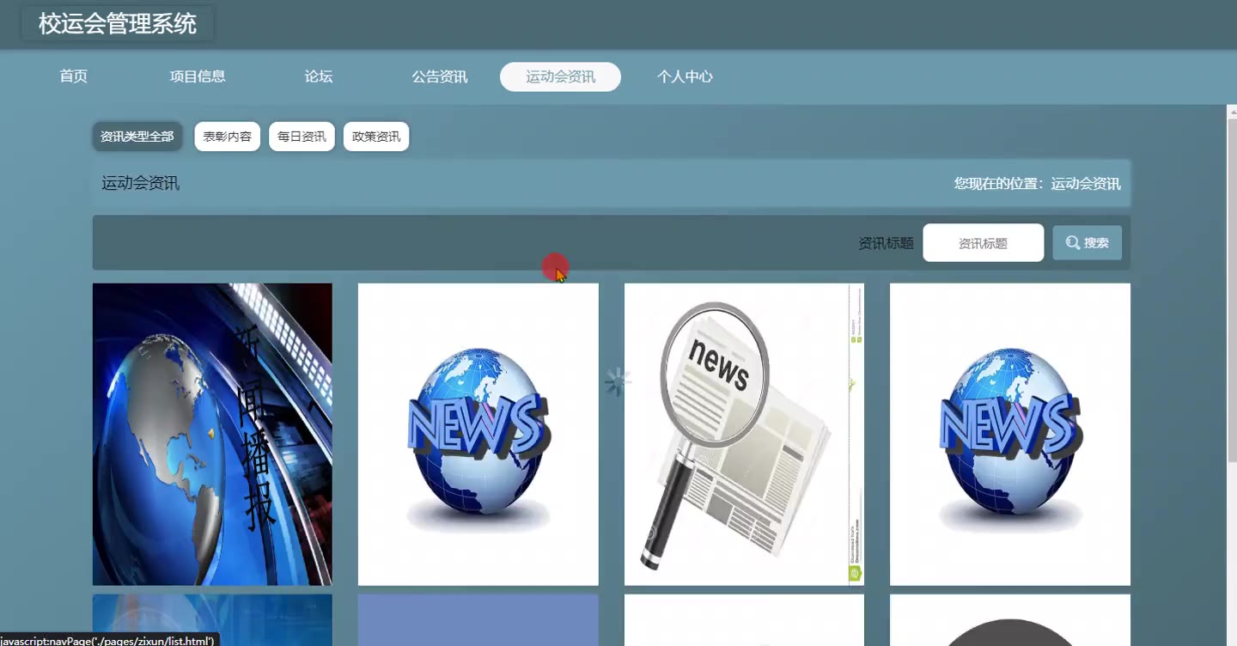This screenshot has height=646, width=1237.
Task: Open the 新闻播报 globe news thumbnail
Action: [x=212, y=435]
